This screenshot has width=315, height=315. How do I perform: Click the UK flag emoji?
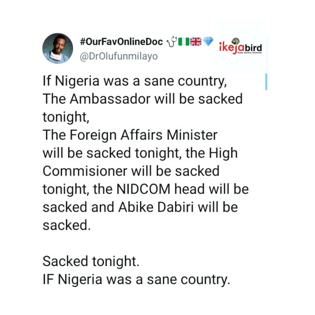tap(195, 42)
